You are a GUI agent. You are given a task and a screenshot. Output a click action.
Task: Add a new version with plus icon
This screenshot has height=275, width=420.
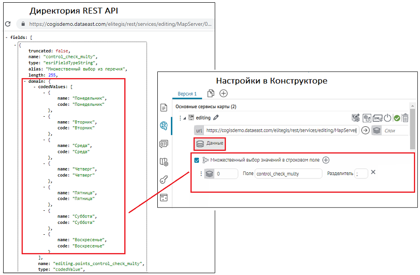tap(223, 94)
